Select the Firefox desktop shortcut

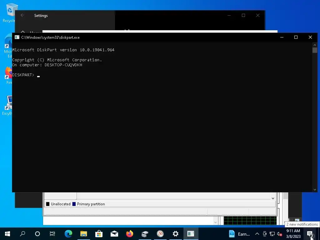tap(8, 76)
